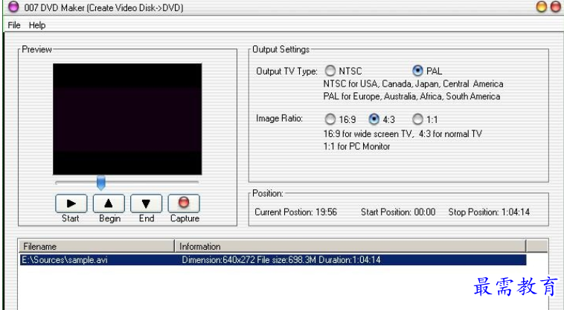
Task: Click the purple app icon in title bar
Action: 13,7
